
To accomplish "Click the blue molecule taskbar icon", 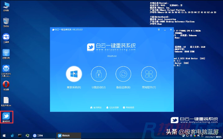I will coord(12,135).
